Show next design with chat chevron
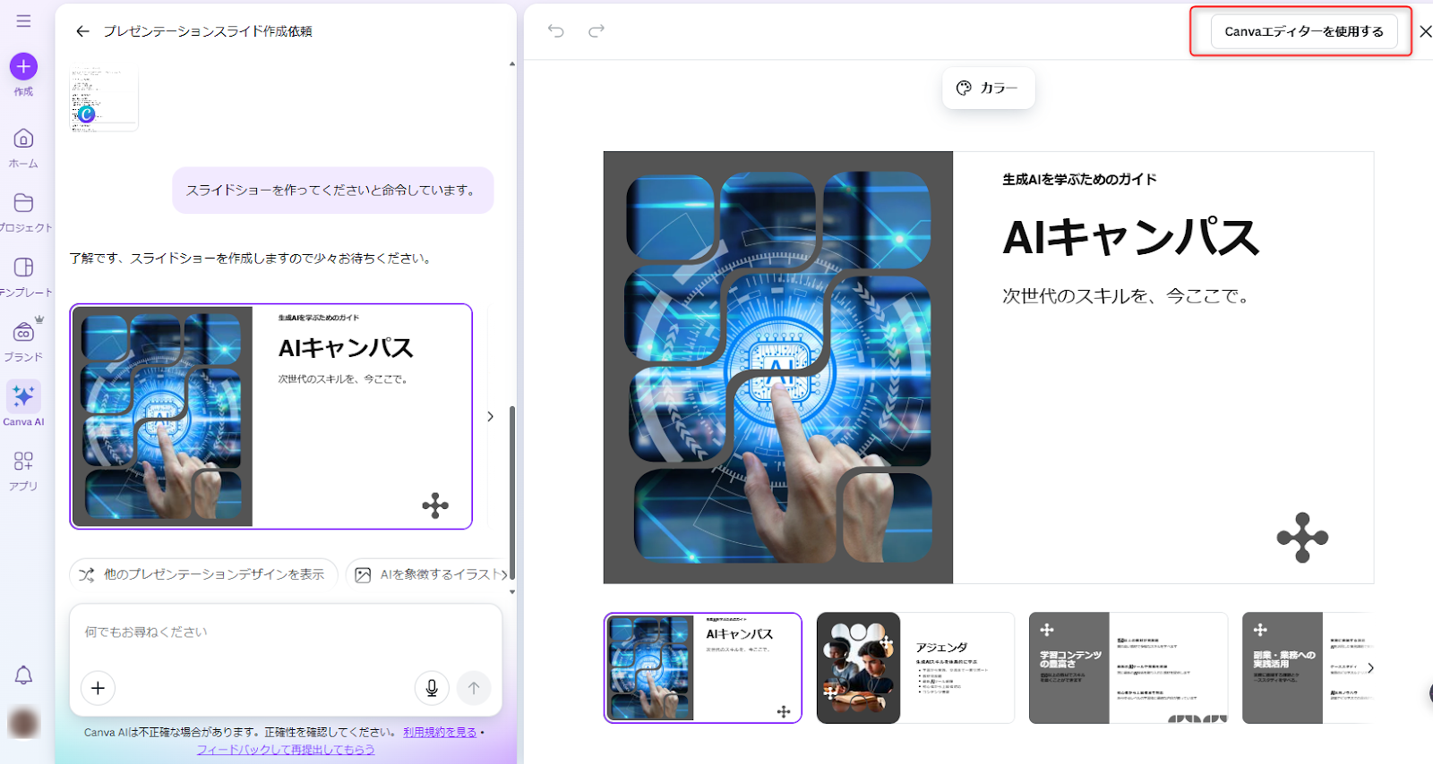The height and width of the screenshot is (764, 1433). pyautogui.click(x=490, y=416)
